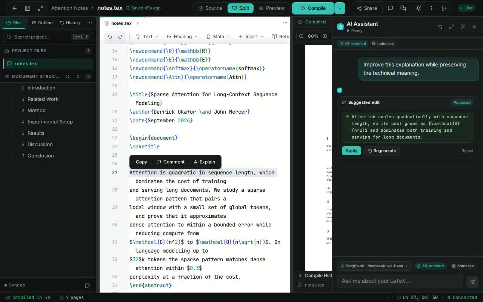Screen dimensions: 483x302
Task: Click the exit arrow icon in top bar
Action: pyautogui.click(x=444, y=8)
